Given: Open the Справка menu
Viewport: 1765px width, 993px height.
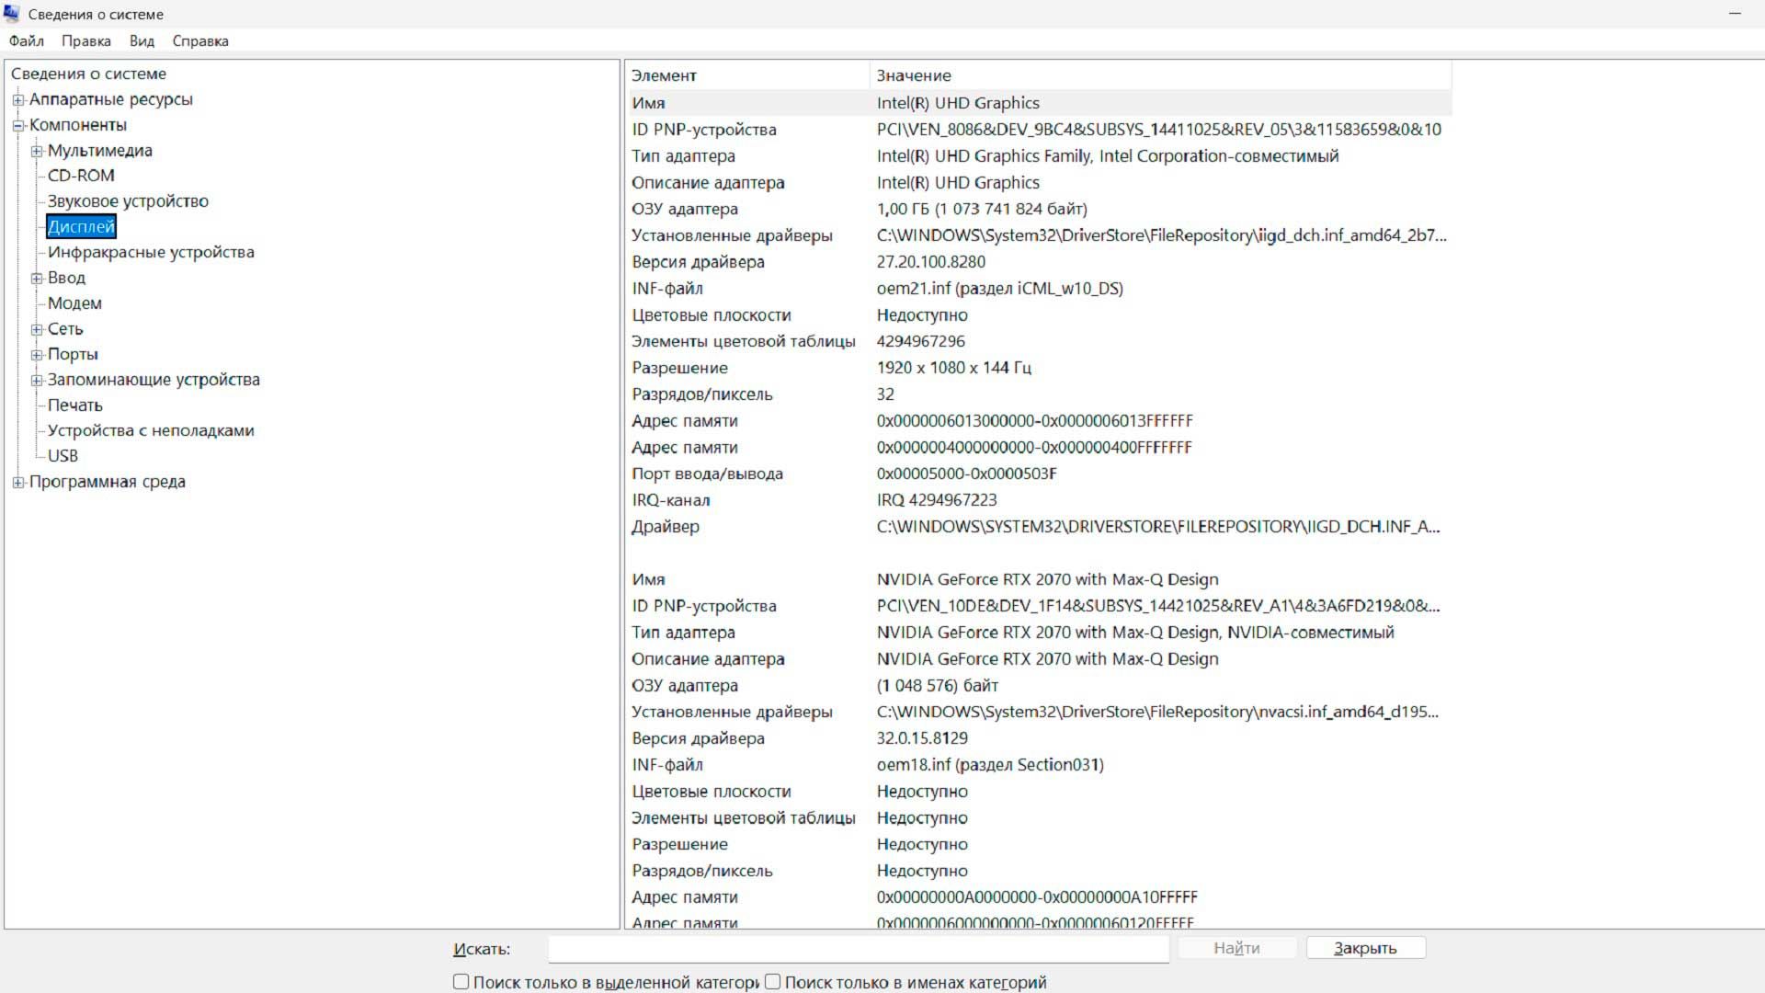Looking at the screenshot, I should pos(199,41).
